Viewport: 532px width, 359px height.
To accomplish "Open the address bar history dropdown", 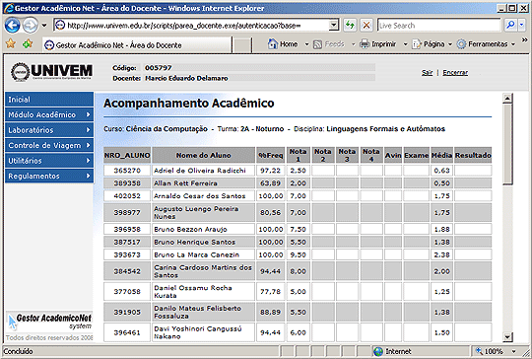I will (334, 25).
